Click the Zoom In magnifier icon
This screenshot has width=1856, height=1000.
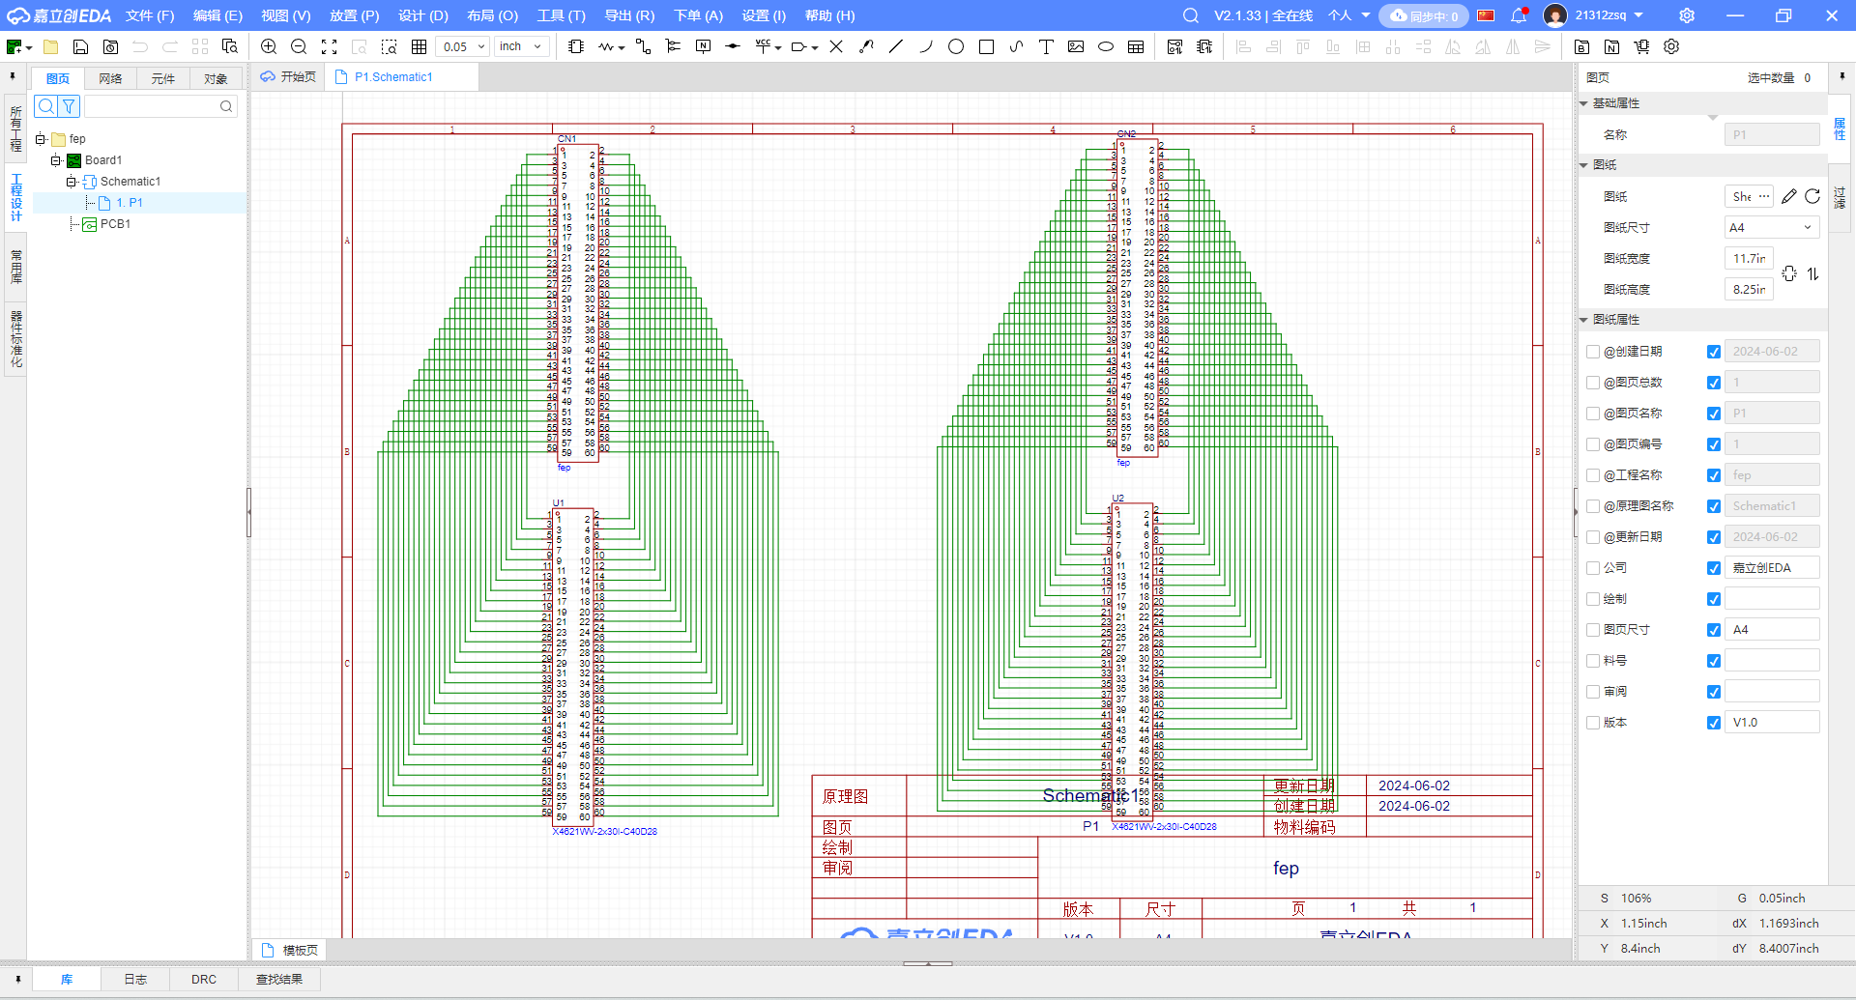pos(269,46)
